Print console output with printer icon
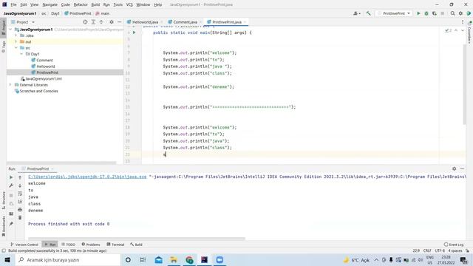The width and height of the screenshot is (473, 266). 20,210
